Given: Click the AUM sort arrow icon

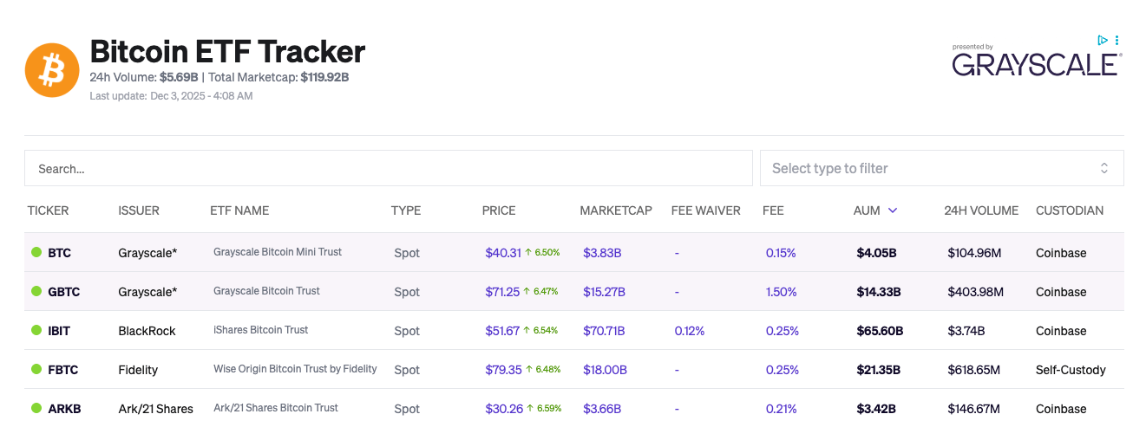Looking at the screenshot, I should click(x=893, y=210).
